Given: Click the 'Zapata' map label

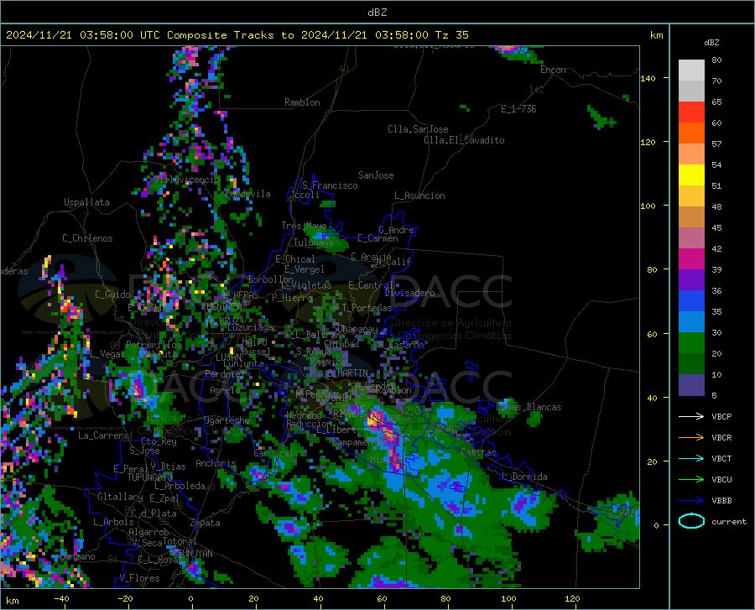Looking at the screenshot, I should [206, 523].
